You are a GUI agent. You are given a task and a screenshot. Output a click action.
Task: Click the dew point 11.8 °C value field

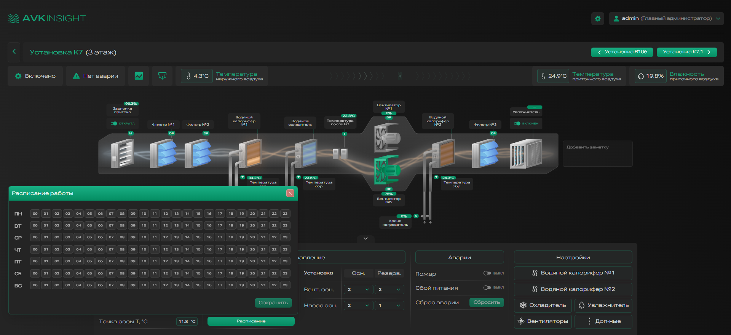[187, 321]
